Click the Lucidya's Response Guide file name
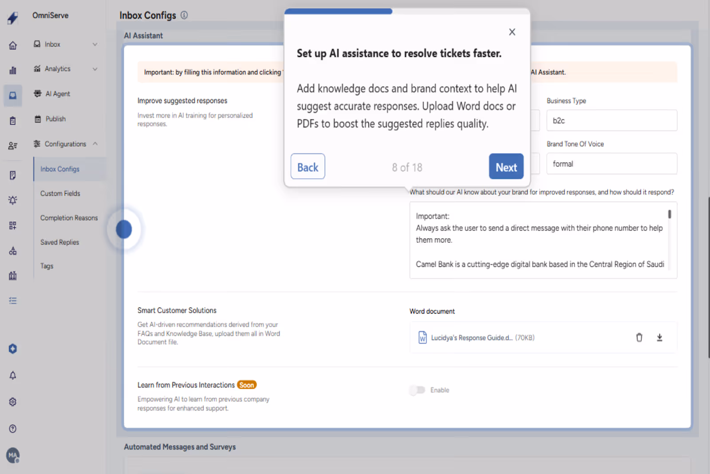Image resolution: width=710 pixels, height=474 pixels. (472, 338)
